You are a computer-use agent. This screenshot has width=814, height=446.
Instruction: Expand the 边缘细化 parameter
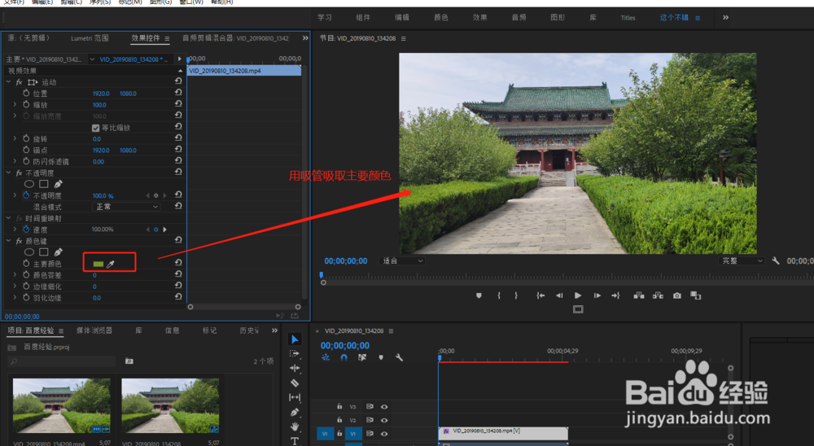pos(15,286)
